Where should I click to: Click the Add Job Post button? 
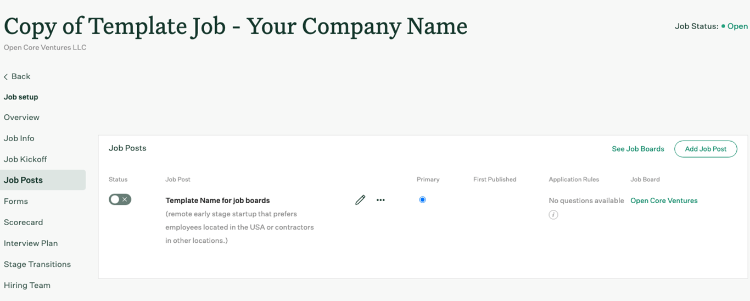tap(706, 149)
